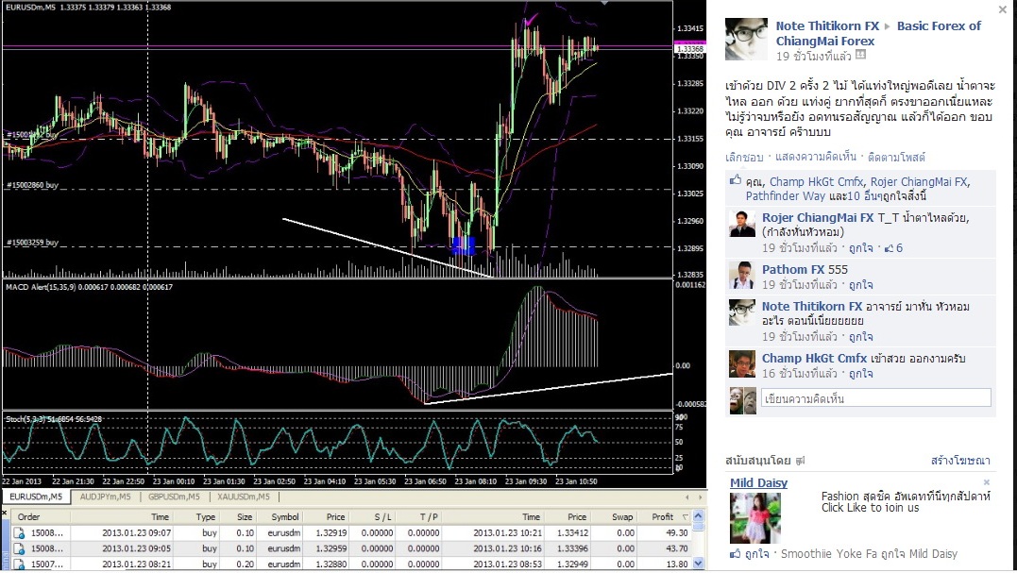The width and height of the screenshot is (1017, 573).
Task: Click the Swap column header
Action: (x=622, y=516)
